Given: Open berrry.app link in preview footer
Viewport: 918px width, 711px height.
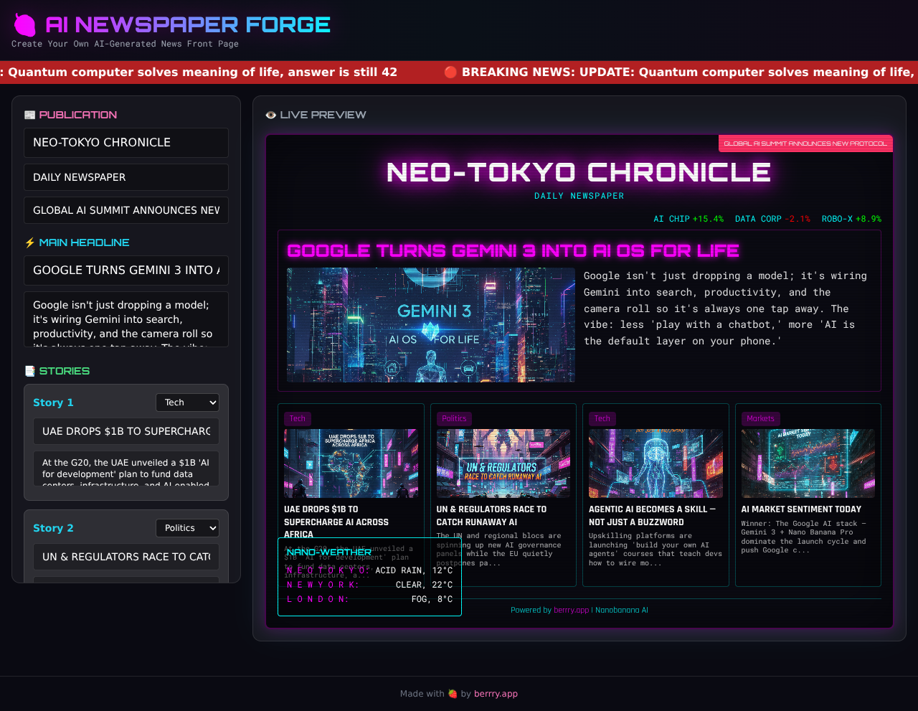Looking at the screenshot, I should (x=571, y=610).
